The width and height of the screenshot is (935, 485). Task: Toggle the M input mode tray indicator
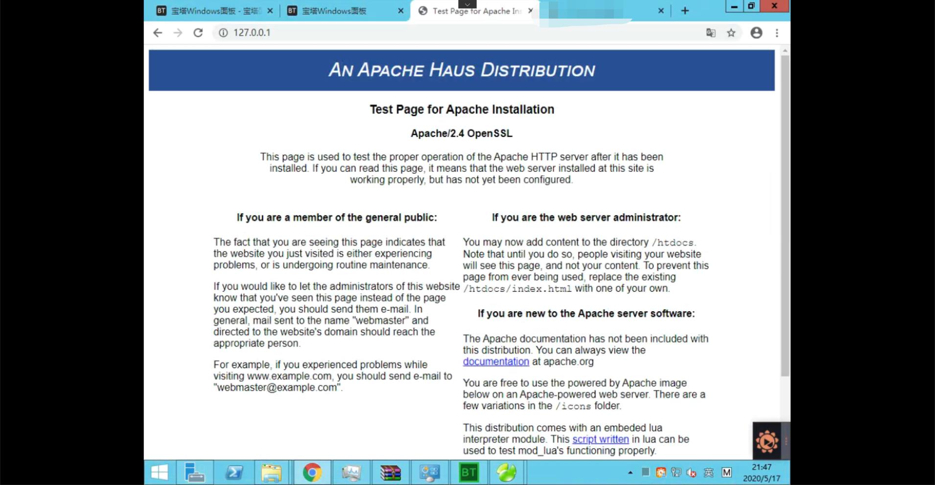tap(727, 472)
